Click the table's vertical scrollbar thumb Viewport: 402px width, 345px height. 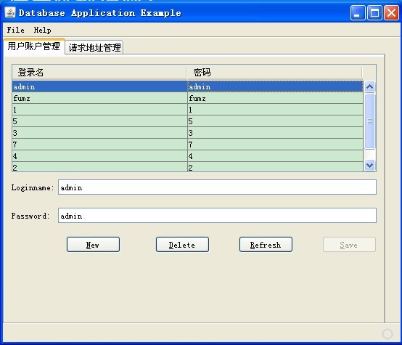[369, 121]
